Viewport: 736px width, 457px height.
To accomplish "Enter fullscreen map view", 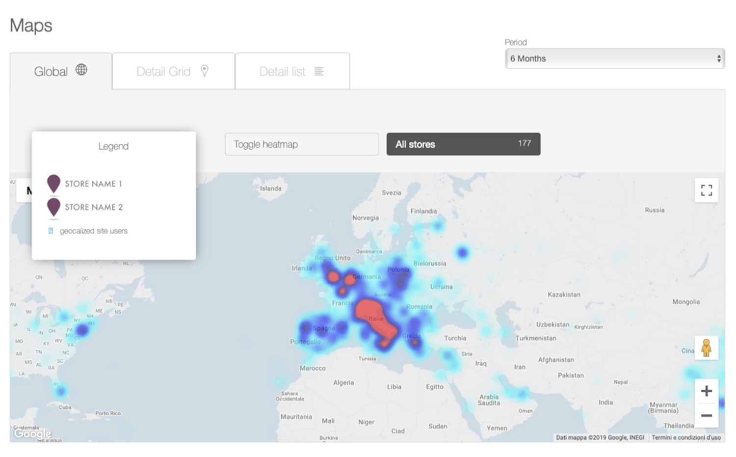I will (707, 190).
